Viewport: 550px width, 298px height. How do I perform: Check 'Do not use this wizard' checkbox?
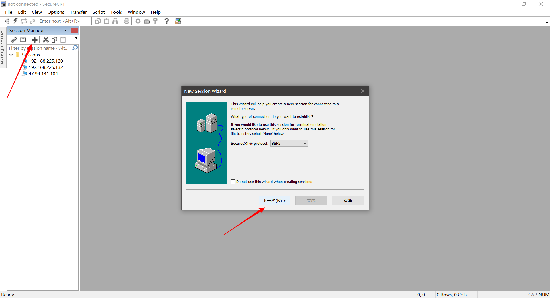pos(233,182)
